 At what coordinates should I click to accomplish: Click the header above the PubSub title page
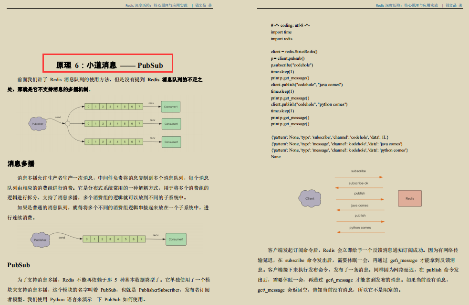pyautogui.click(x=169, y=5)
